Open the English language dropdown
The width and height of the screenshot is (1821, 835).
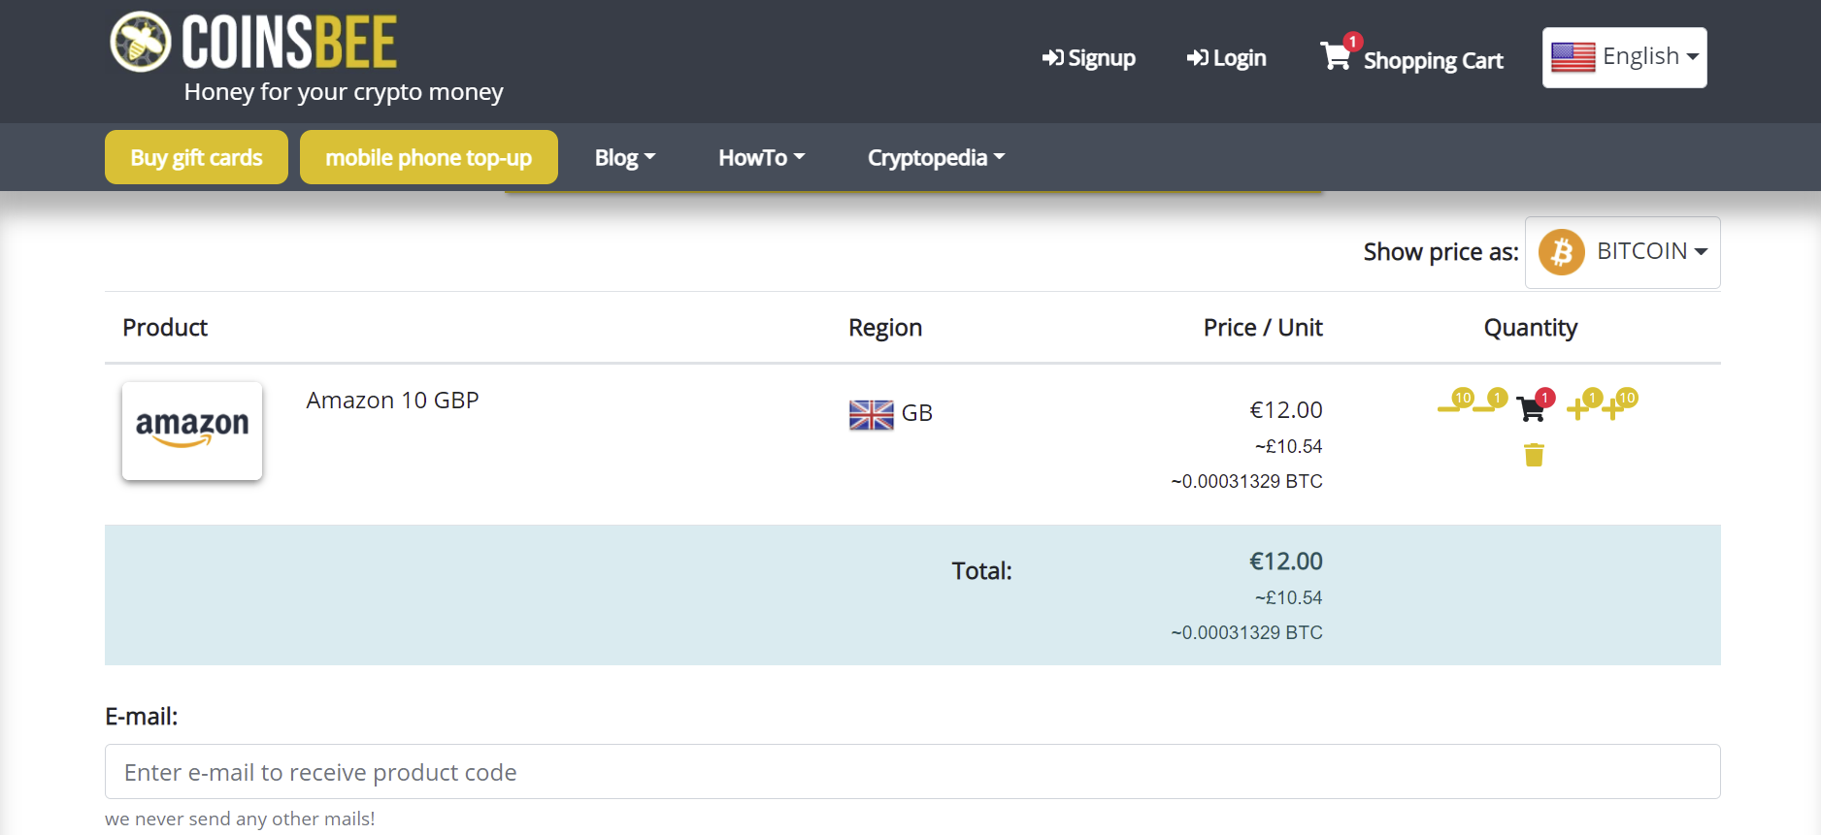[1624, 57]
